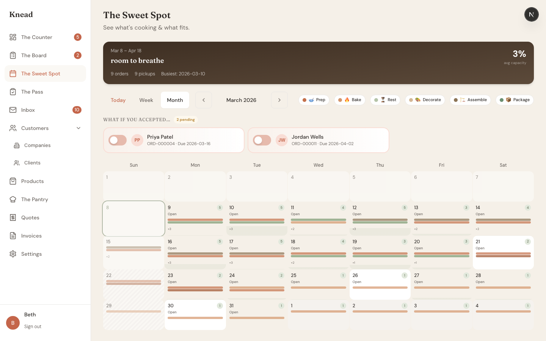Go to the previous month with the arrow

coord(204,100)
